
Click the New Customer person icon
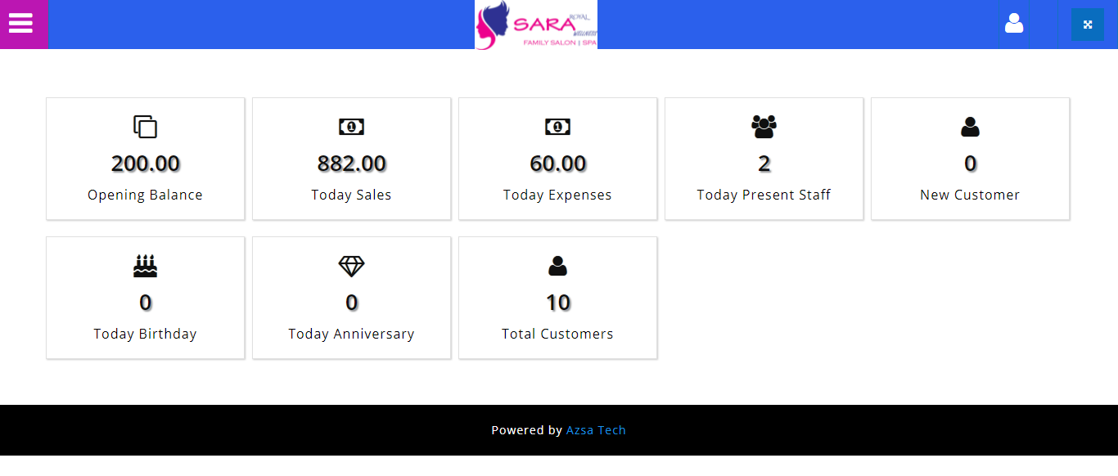(970, 127)
